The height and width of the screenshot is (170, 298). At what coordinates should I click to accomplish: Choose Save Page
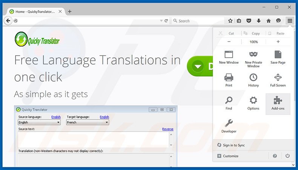[x=278, y=57]
